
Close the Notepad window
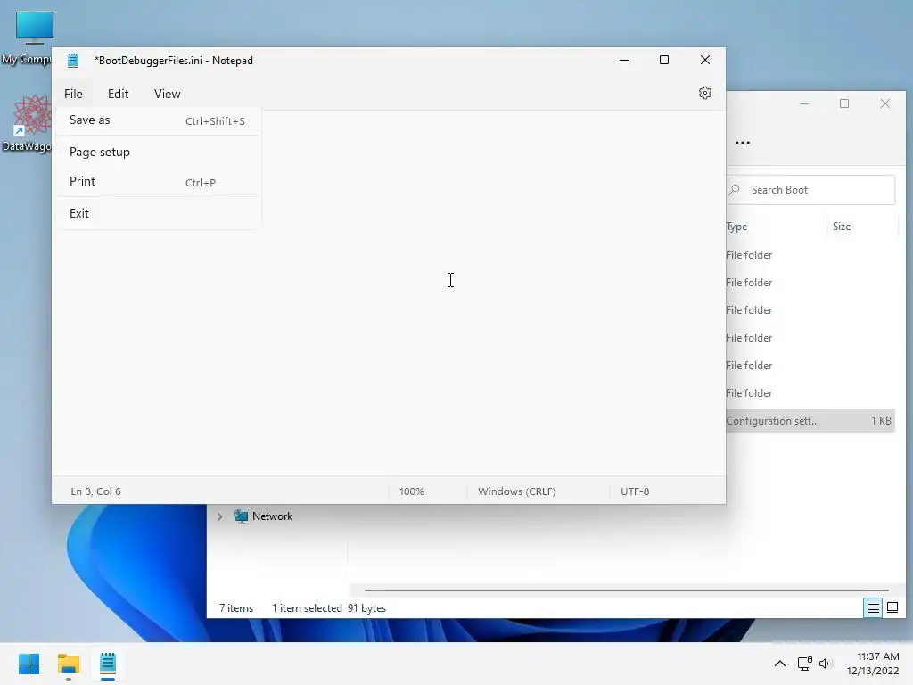pos(705,60)
